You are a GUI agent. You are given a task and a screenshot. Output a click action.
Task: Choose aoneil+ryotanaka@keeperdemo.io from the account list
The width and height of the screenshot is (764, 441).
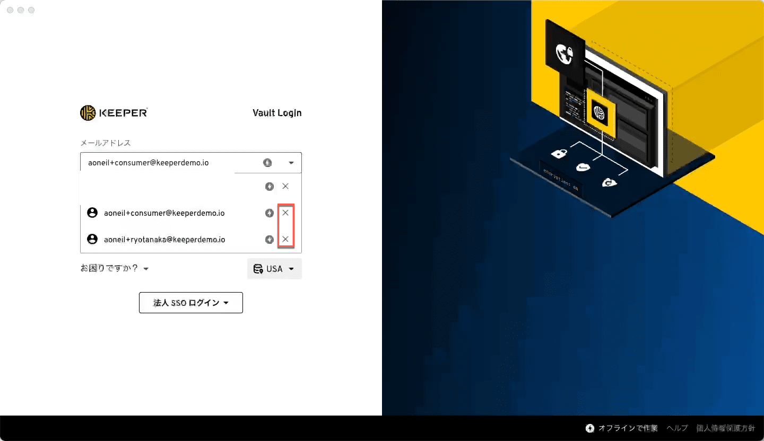164,240
